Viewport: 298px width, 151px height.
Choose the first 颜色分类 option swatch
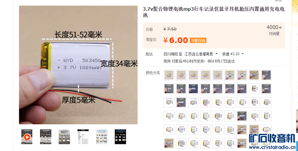169,75
